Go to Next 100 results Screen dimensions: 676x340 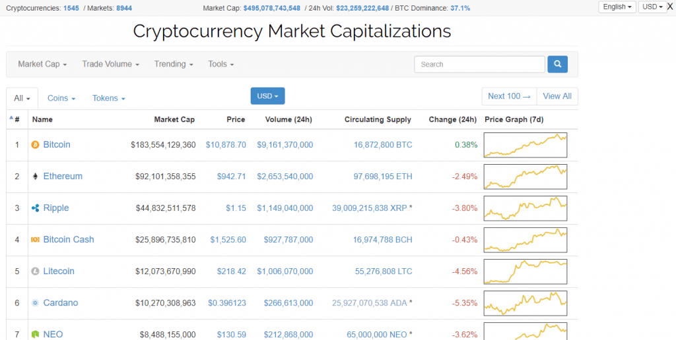pos(509,96)
